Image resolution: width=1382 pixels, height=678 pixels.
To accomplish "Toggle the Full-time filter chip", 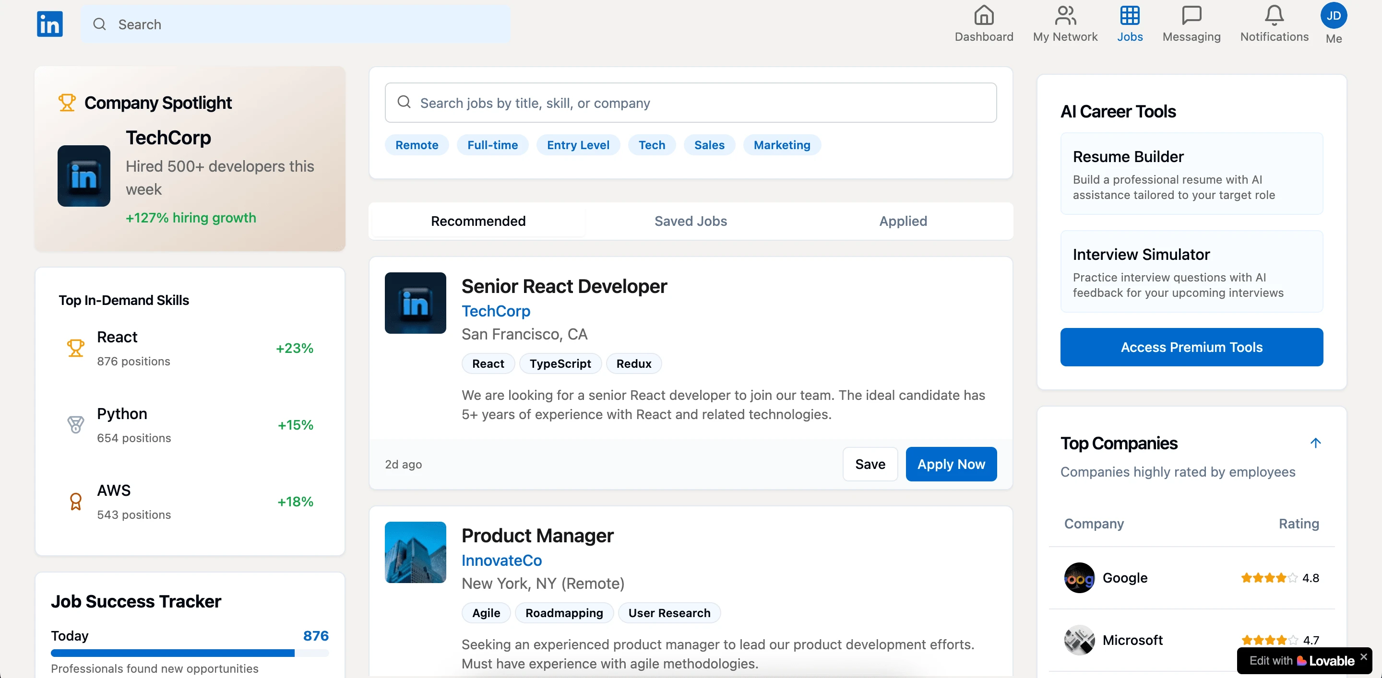I will (492, 145).
